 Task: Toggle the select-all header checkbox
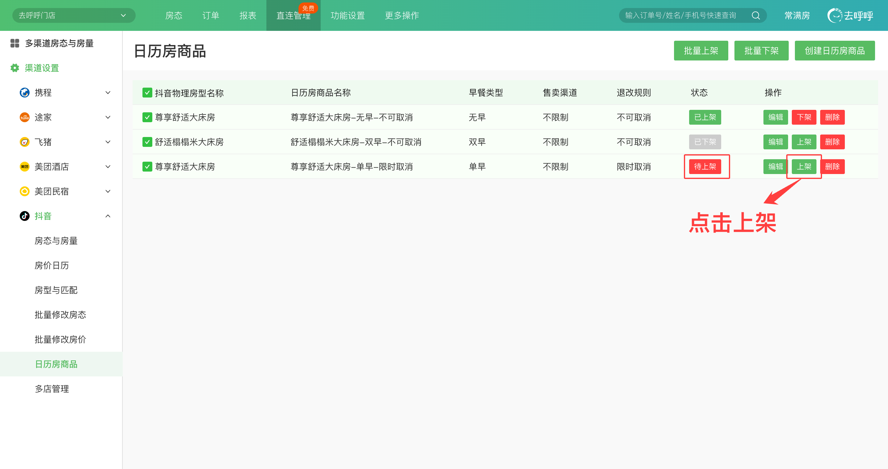(147, 93)
